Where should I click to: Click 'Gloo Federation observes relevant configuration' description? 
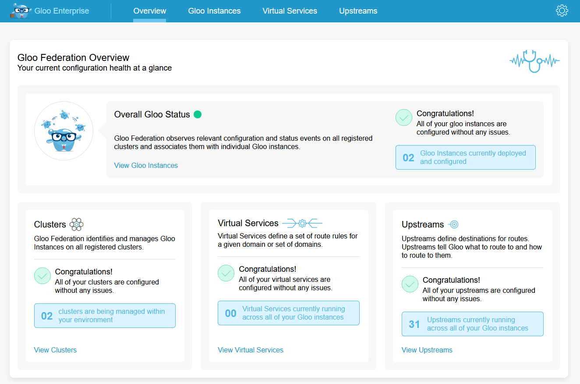click(x=244, y=142)
